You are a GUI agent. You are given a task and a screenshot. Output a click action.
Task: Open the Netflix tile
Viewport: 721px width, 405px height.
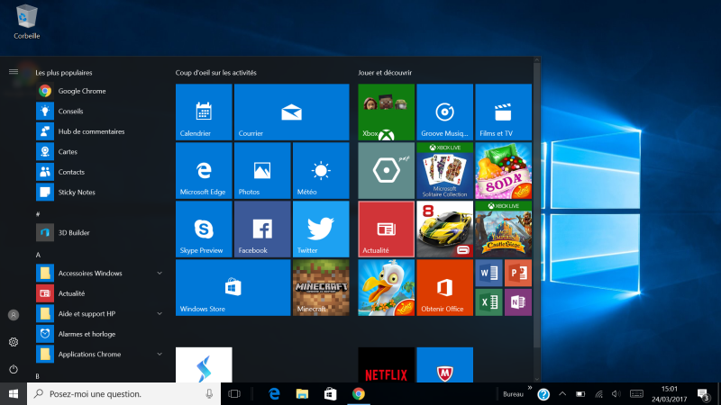386,369
